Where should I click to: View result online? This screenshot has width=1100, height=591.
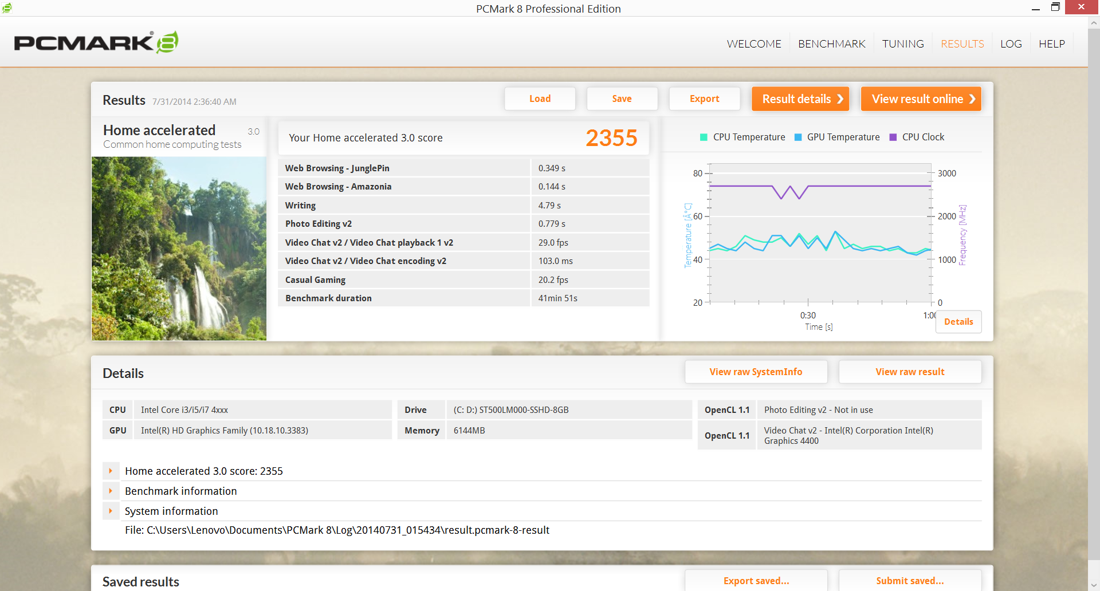pos(921,98)
